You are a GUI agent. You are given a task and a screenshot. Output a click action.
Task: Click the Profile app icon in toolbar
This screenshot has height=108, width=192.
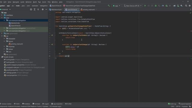point(163,6)
